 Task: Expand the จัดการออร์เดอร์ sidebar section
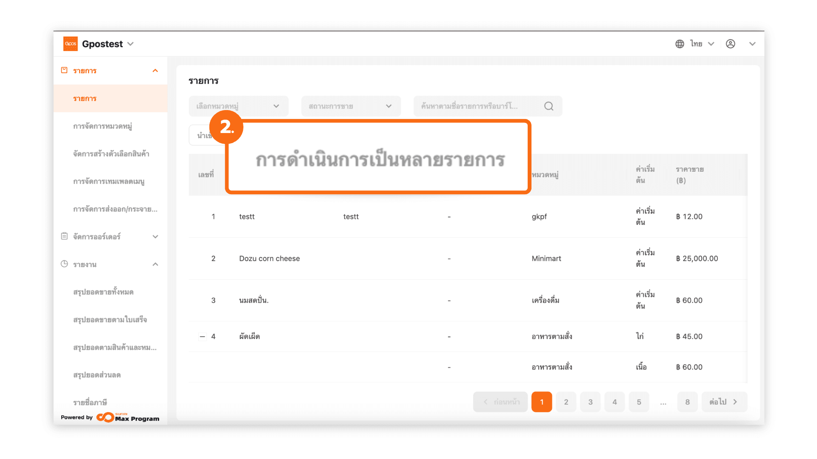tap(155, 237)
